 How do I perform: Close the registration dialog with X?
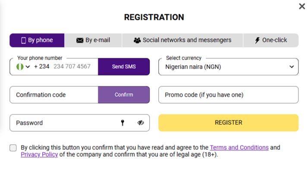(302, 6)
